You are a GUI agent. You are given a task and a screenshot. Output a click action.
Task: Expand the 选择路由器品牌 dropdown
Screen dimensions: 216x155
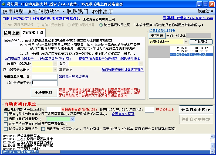[x=55, y=64]
